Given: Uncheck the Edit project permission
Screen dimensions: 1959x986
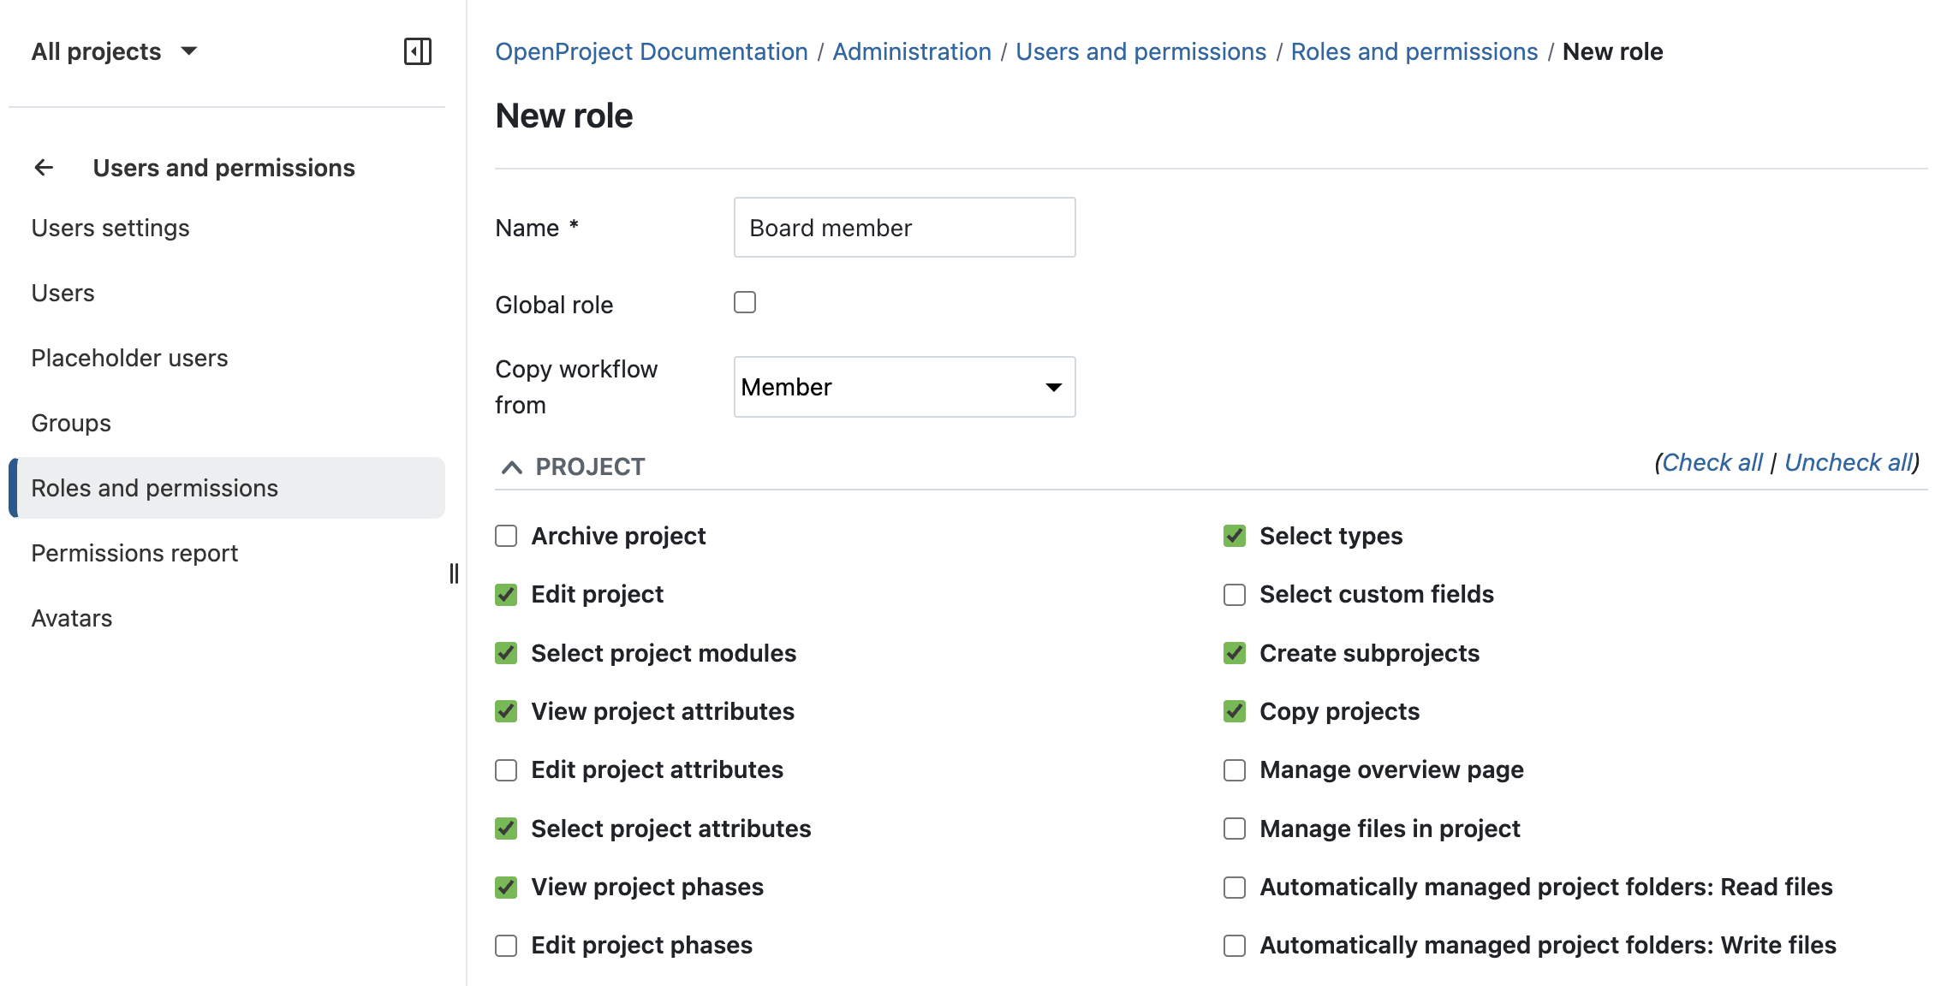Looking at the screenshot, I should (x=505, y=594).
